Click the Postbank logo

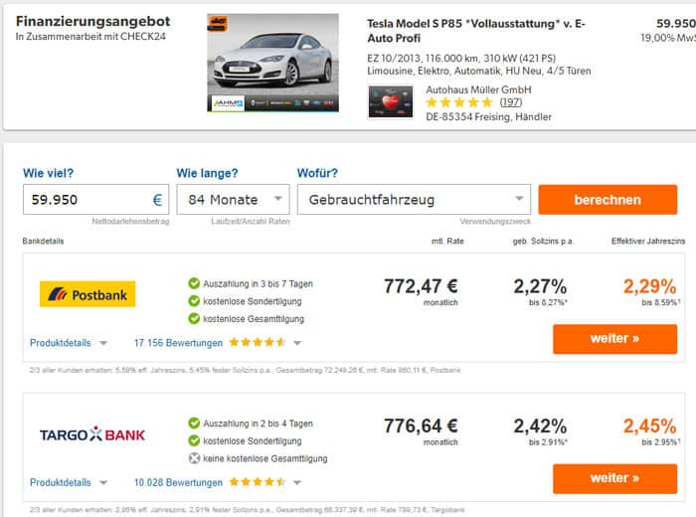87,294
